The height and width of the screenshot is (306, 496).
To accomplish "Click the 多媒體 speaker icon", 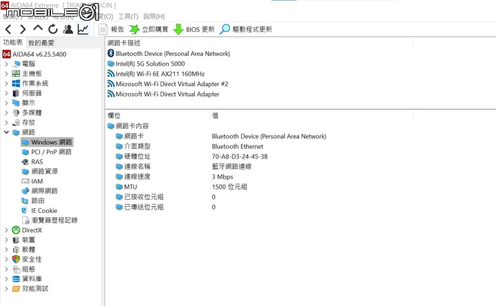I will [16, 113].
